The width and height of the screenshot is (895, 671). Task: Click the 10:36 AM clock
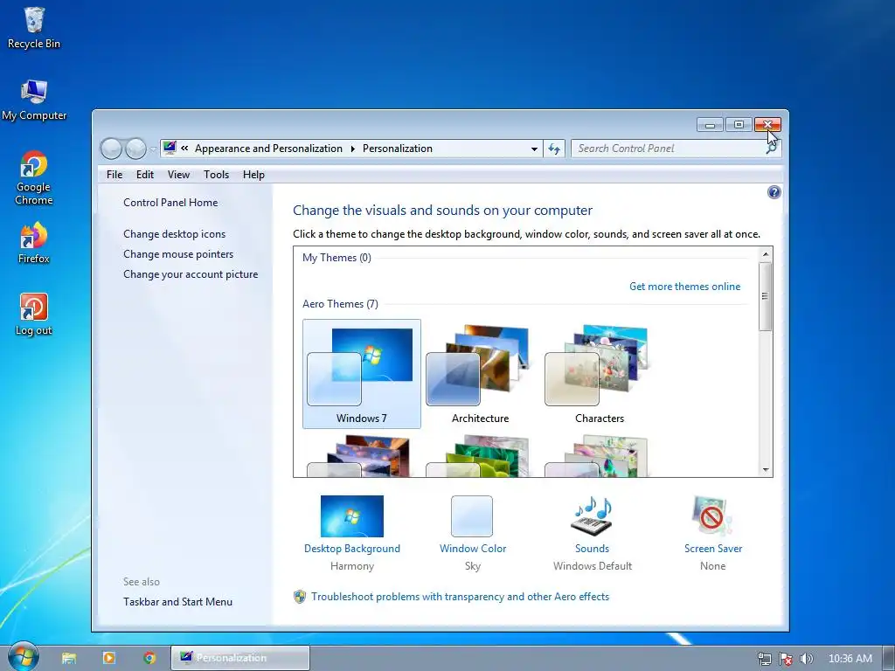tap(850, 659)
